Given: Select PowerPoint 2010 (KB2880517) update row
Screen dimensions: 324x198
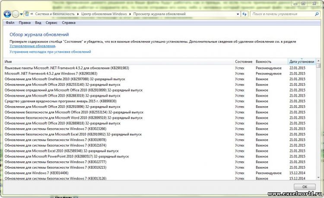Looking at the screenshot, I should (159, 156).
